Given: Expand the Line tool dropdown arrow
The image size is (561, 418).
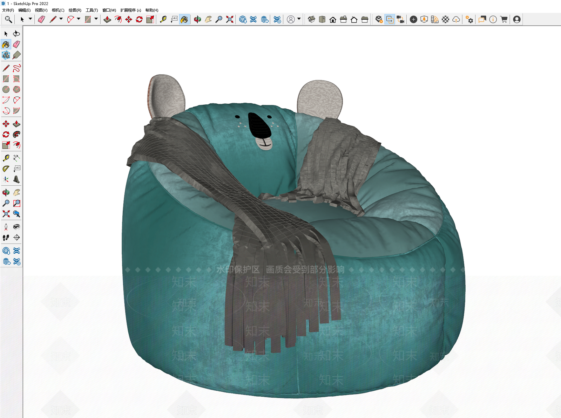Looking at the screenshot, I should click(61, 19).
